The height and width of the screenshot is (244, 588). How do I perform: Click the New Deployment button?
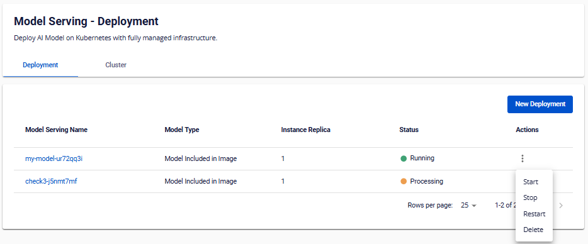(540, 104)
